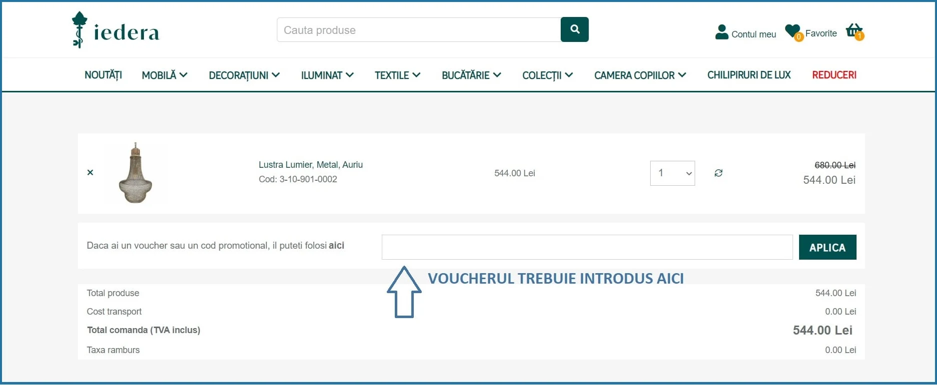
Task: Remove Lustra Lumier with the X icon
Action: [90, 172]
